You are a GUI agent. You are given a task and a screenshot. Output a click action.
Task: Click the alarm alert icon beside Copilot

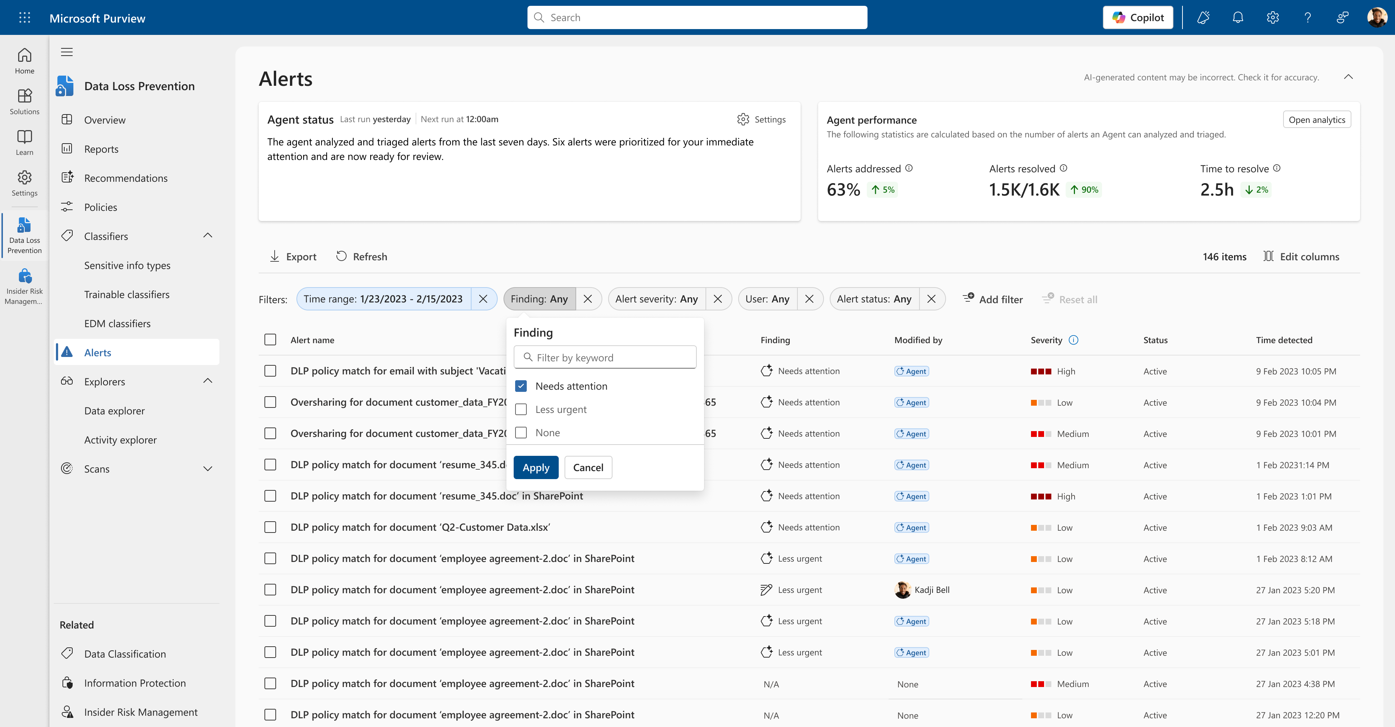pyautogui.click(x=1203, y=17)
